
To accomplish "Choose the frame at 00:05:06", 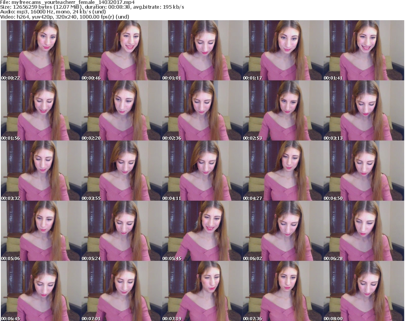I will pos(41,231).
